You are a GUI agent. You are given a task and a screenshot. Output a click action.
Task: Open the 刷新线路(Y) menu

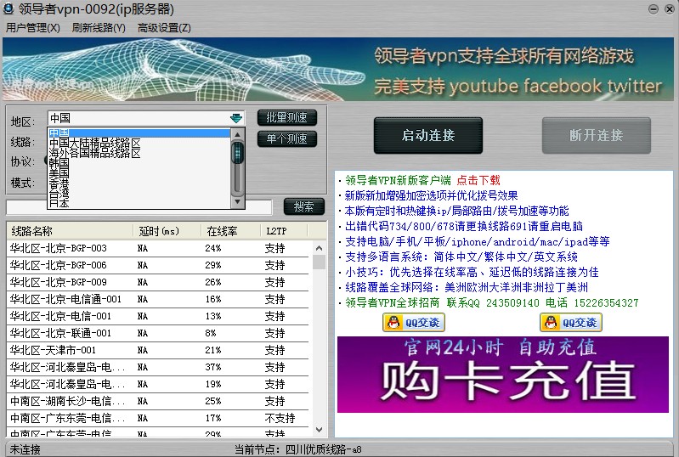[99, 28]
